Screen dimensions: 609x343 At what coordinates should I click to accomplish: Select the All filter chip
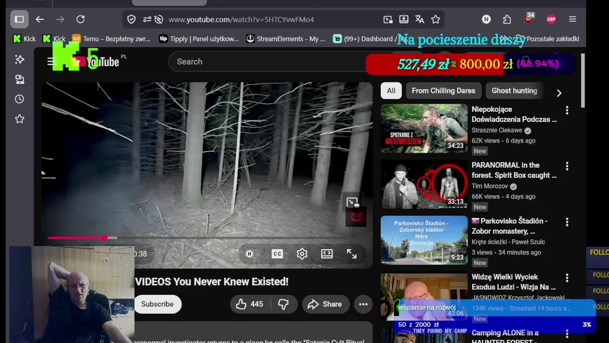point(391,91)
